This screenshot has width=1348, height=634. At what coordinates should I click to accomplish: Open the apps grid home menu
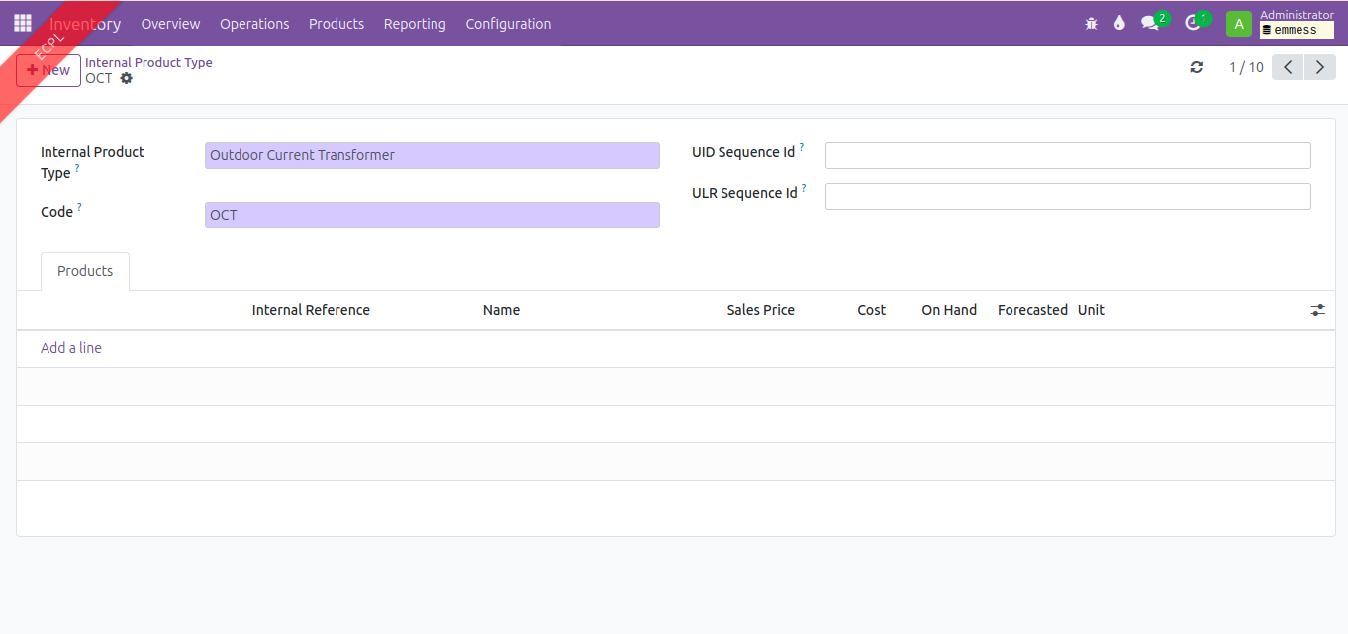22,23
